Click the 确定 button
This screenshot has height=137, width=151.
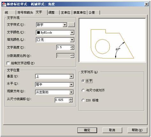87,130
